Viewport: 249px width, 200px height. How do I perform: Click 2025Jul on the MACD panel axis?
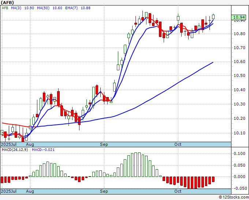point(8,191)
